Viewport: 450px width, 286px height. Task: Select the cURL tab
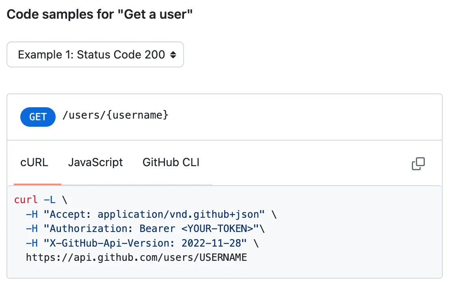(x=34, y=162)
